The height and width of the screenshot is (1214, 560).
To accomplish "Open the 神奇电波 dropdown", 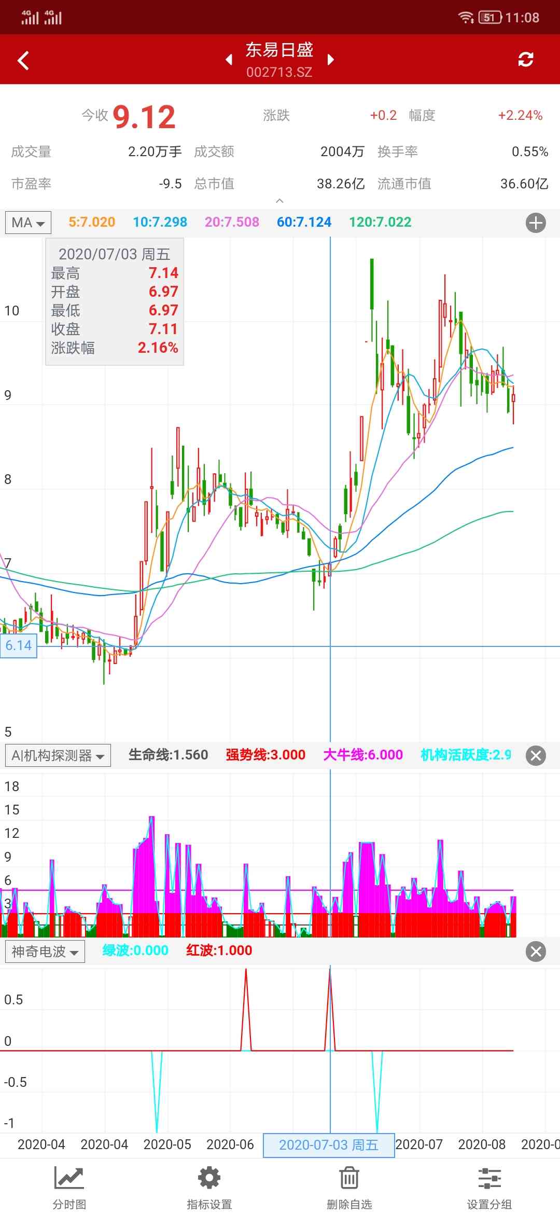I will pos(45,951).
